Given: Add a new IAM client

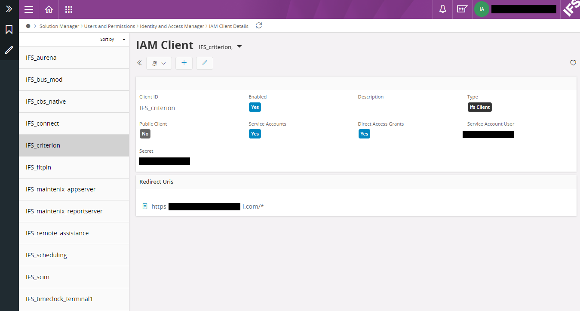Looking at the screenshot, I should [184, 63].
